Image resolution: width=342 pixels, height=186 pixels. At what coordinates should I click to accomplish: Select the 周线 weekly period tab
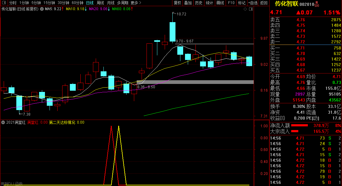coord(100,3)
